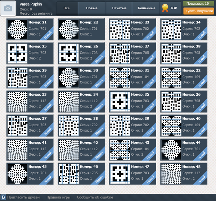Choose crossword number 35 grid thumbnail
This screenshot has width=216, height=201.
click(x=120, y=101)
